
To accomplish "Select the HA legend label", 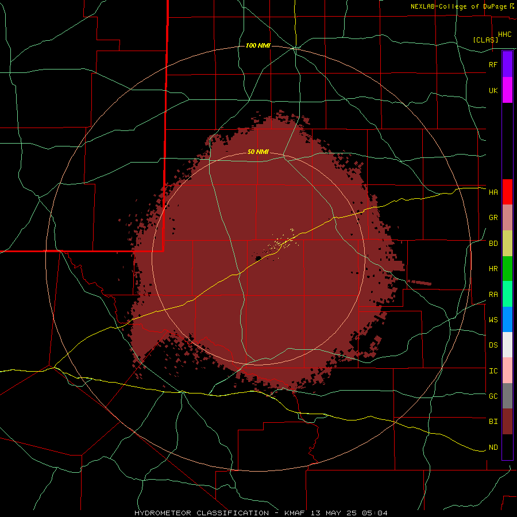I will coord(493,192).
